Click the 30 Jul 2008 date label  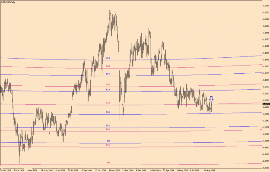(x=73, y=170)
